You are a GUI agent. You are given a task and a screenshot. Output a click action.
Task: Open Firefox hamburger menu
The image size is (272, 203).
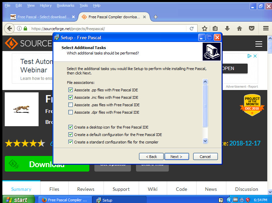[266, 28]
